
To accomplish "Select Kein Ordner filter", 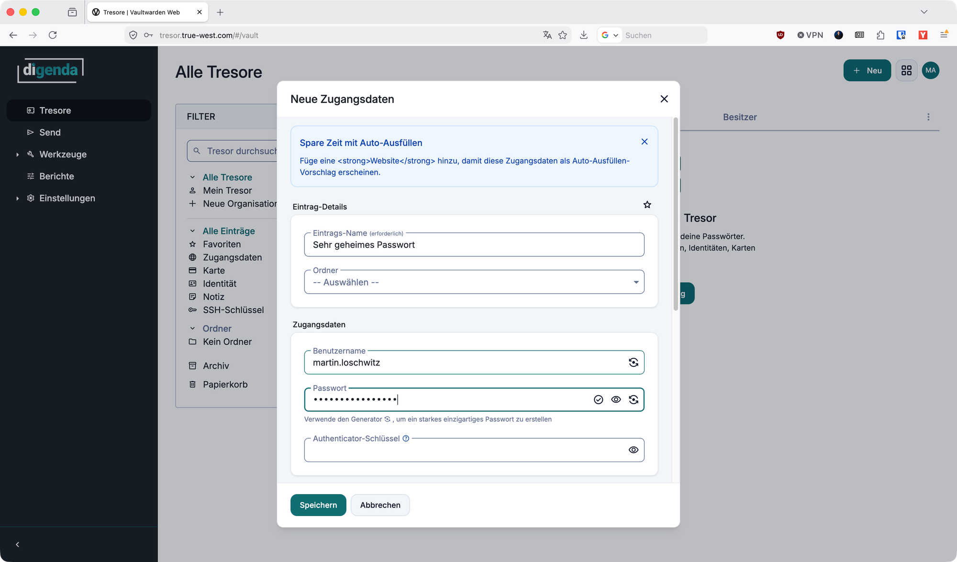I will (x=227, y=342).
